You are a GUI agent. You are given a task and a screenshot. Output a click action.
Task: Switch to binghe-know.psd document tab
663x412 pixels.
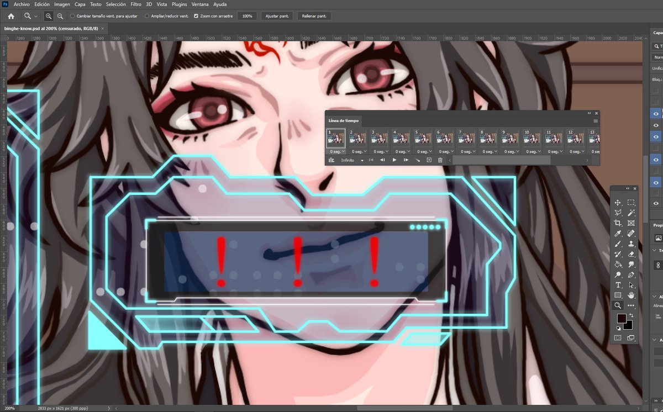pos(51,28)
